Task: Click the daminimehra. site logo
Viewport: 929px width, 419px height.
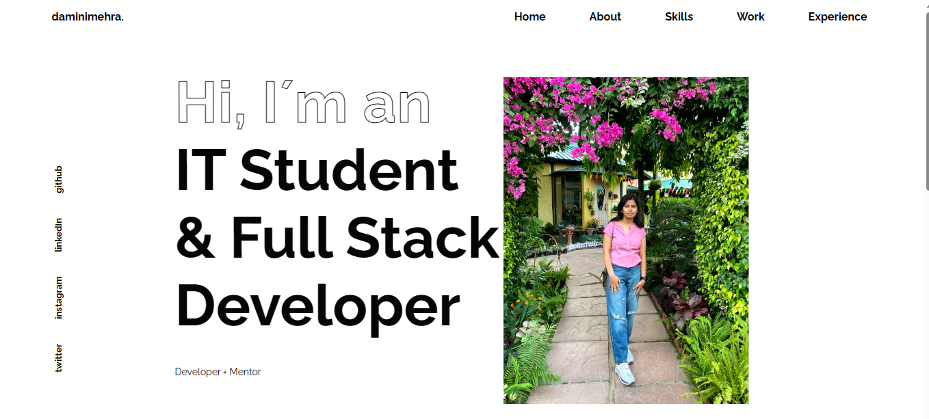Action: point(88,17)
